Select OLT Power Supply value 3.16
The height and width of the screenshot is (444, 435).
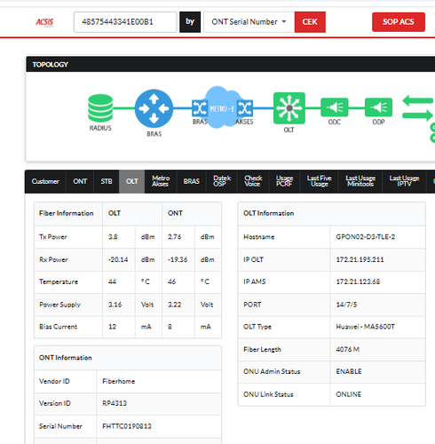pyautogui.click(x=115, y=305)
